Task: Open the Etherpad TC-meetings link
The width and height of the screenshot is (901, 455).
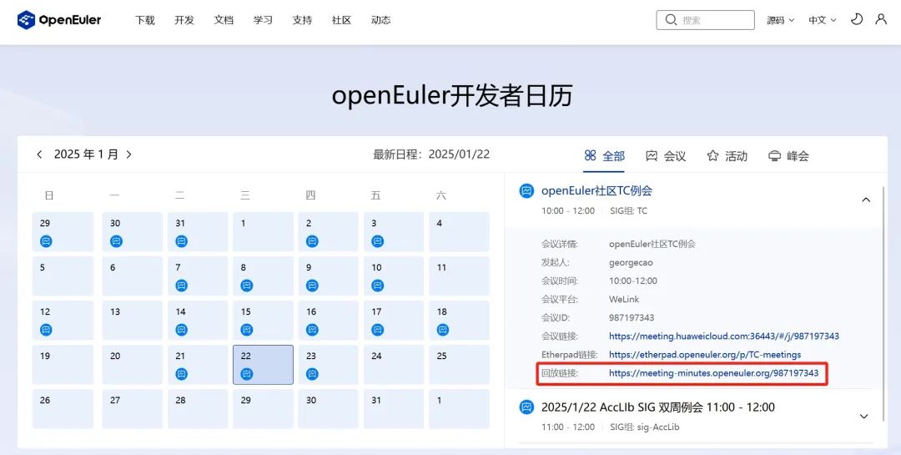Action: (x=705, y=354)
